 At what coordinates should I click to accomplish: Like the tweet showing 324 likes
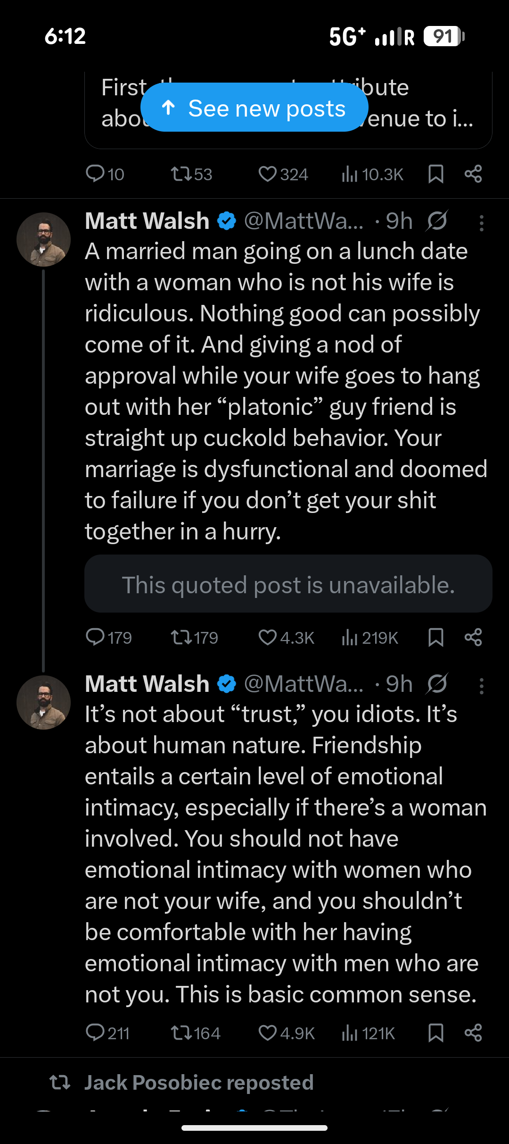pyautogui.click(x=269, y=174)
